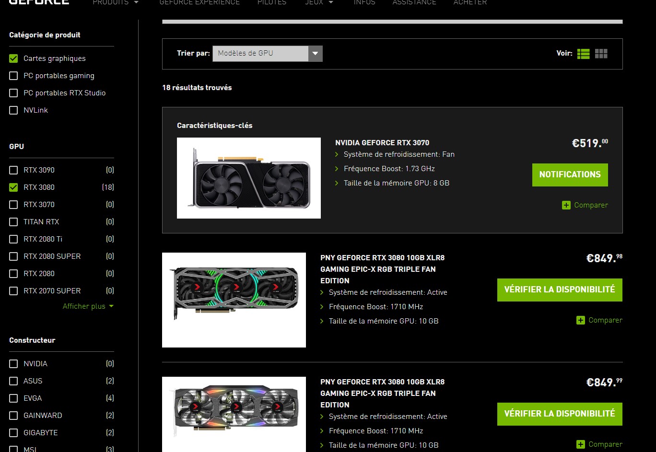Image resolution: width=656 pixels, height=452 pixels.
Task: Click PNY RTX 3080 title priced €849.99
Action: 383,394
